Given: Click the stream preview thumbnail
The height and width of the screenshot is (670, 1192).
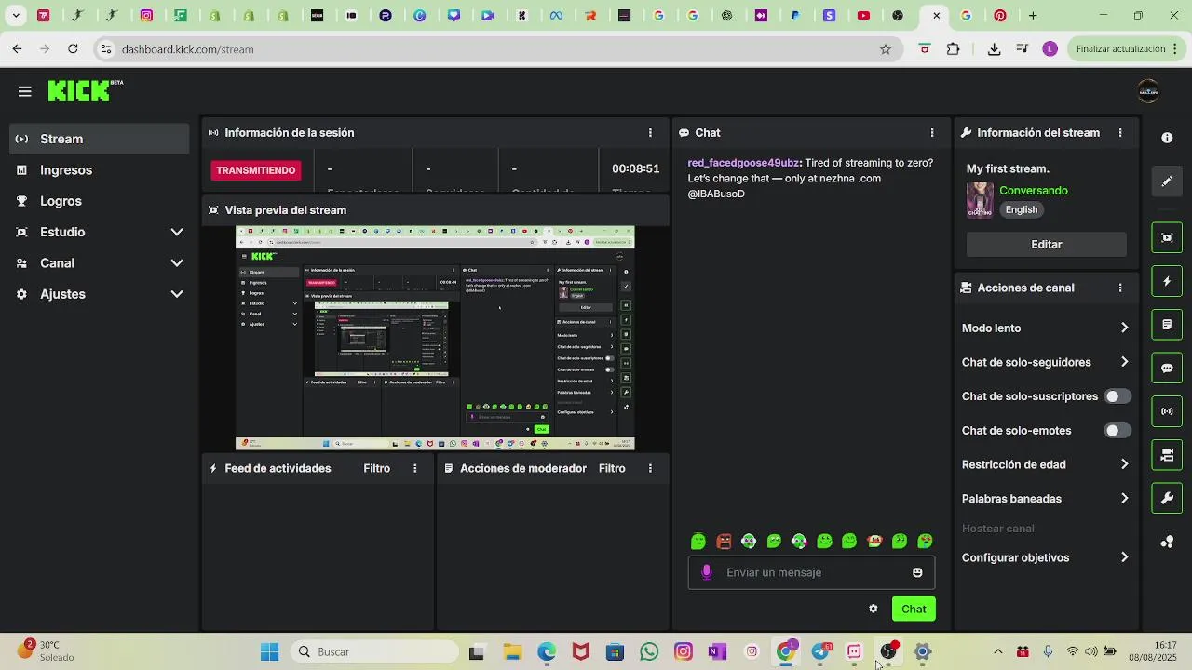Looking at the screenshot, I should (x=435, y=338).
